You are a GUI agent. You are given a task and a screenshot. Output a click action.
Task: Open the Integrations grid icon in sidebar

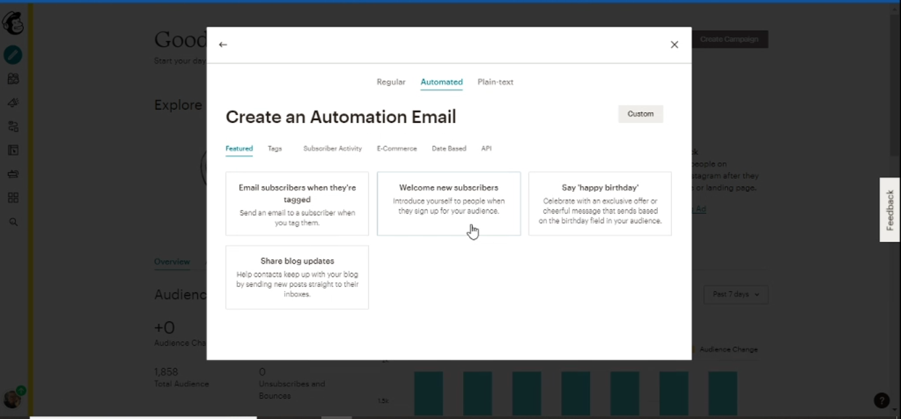click(13, 198)
